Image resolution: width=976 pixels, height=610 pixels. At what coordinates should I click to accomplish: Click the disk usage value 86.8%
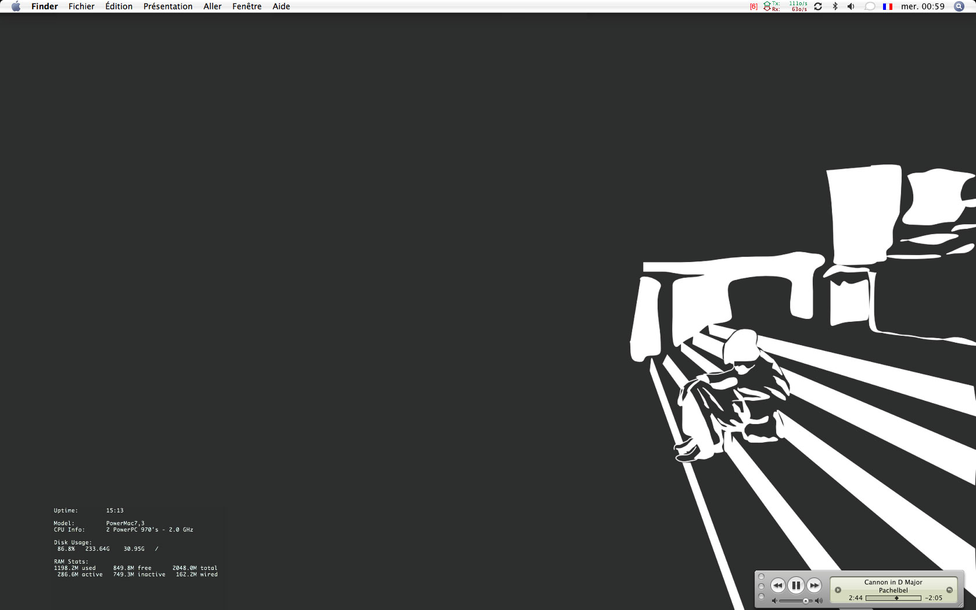click(x=66, y=549)
